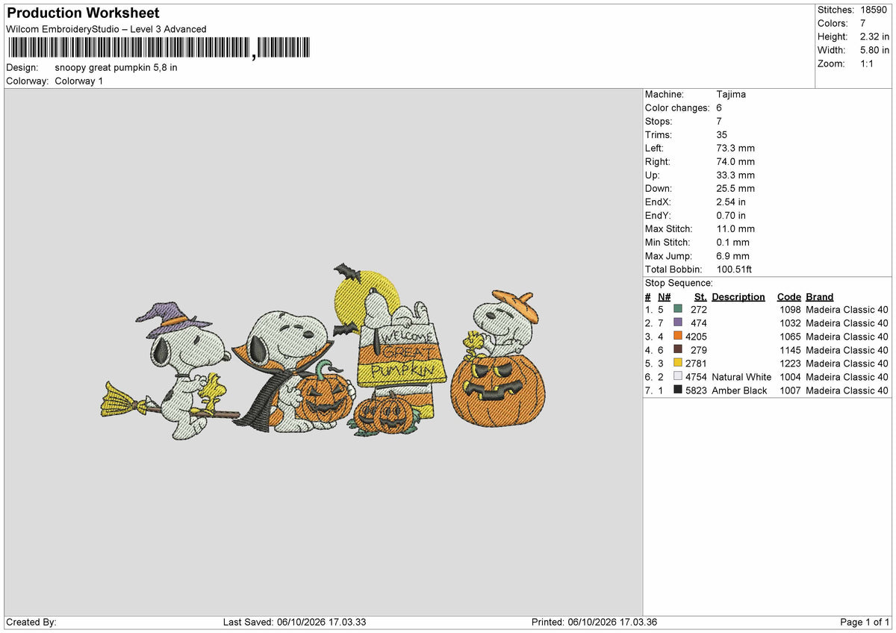
Task: Click the Amber Black description
Action: (739, 390)
